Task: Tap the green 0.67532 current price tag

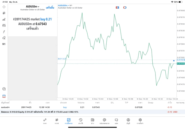Action: pyautogui.click(x=181, y=63)
